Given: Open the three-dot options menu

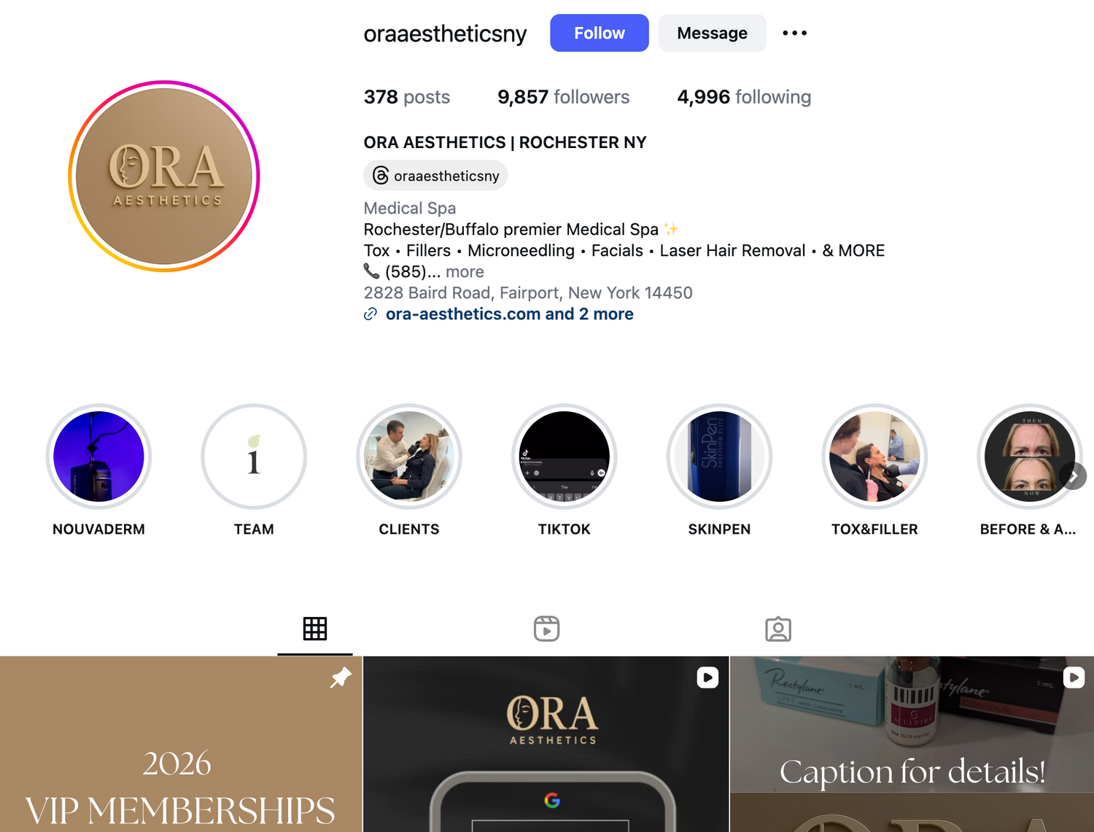Looking at the screenshot, I should pyautogui.click(x=794, y=33).
